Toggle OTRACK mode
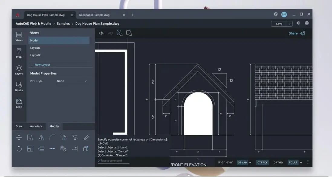332x187 pixels. [262, 162]
